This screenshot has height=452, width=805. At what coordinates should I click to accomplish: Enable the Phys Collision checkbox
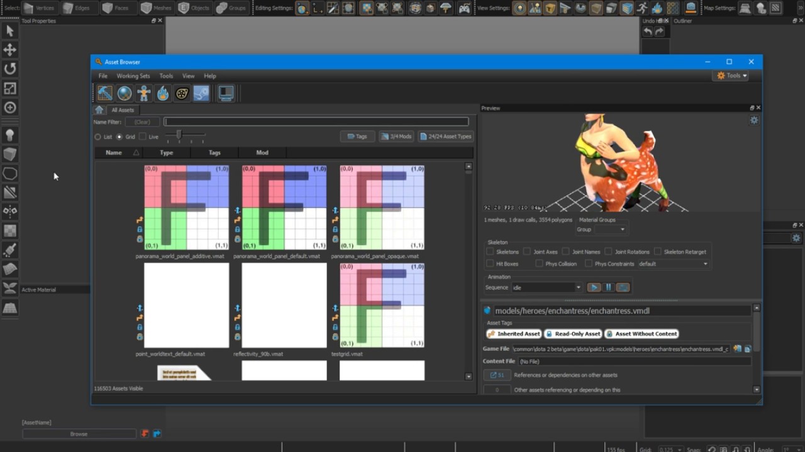(x=539, y=264)
